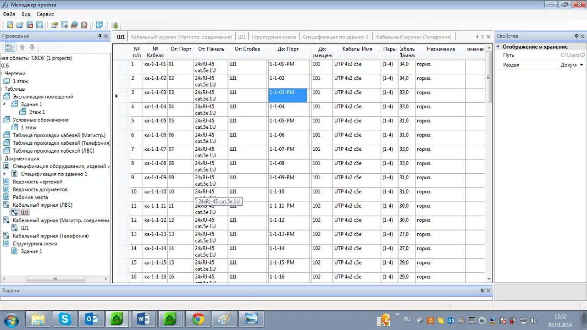The width and height of the screenshot is (587, 330).
Task: Click the volume speaker tray icon
Action: pos(533,320)
